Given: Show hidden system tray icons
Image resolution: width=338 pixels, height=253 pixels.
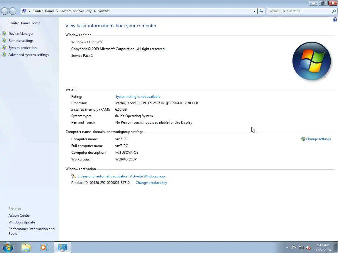Looking at the screenshot, I should click(x=287, y=248).
